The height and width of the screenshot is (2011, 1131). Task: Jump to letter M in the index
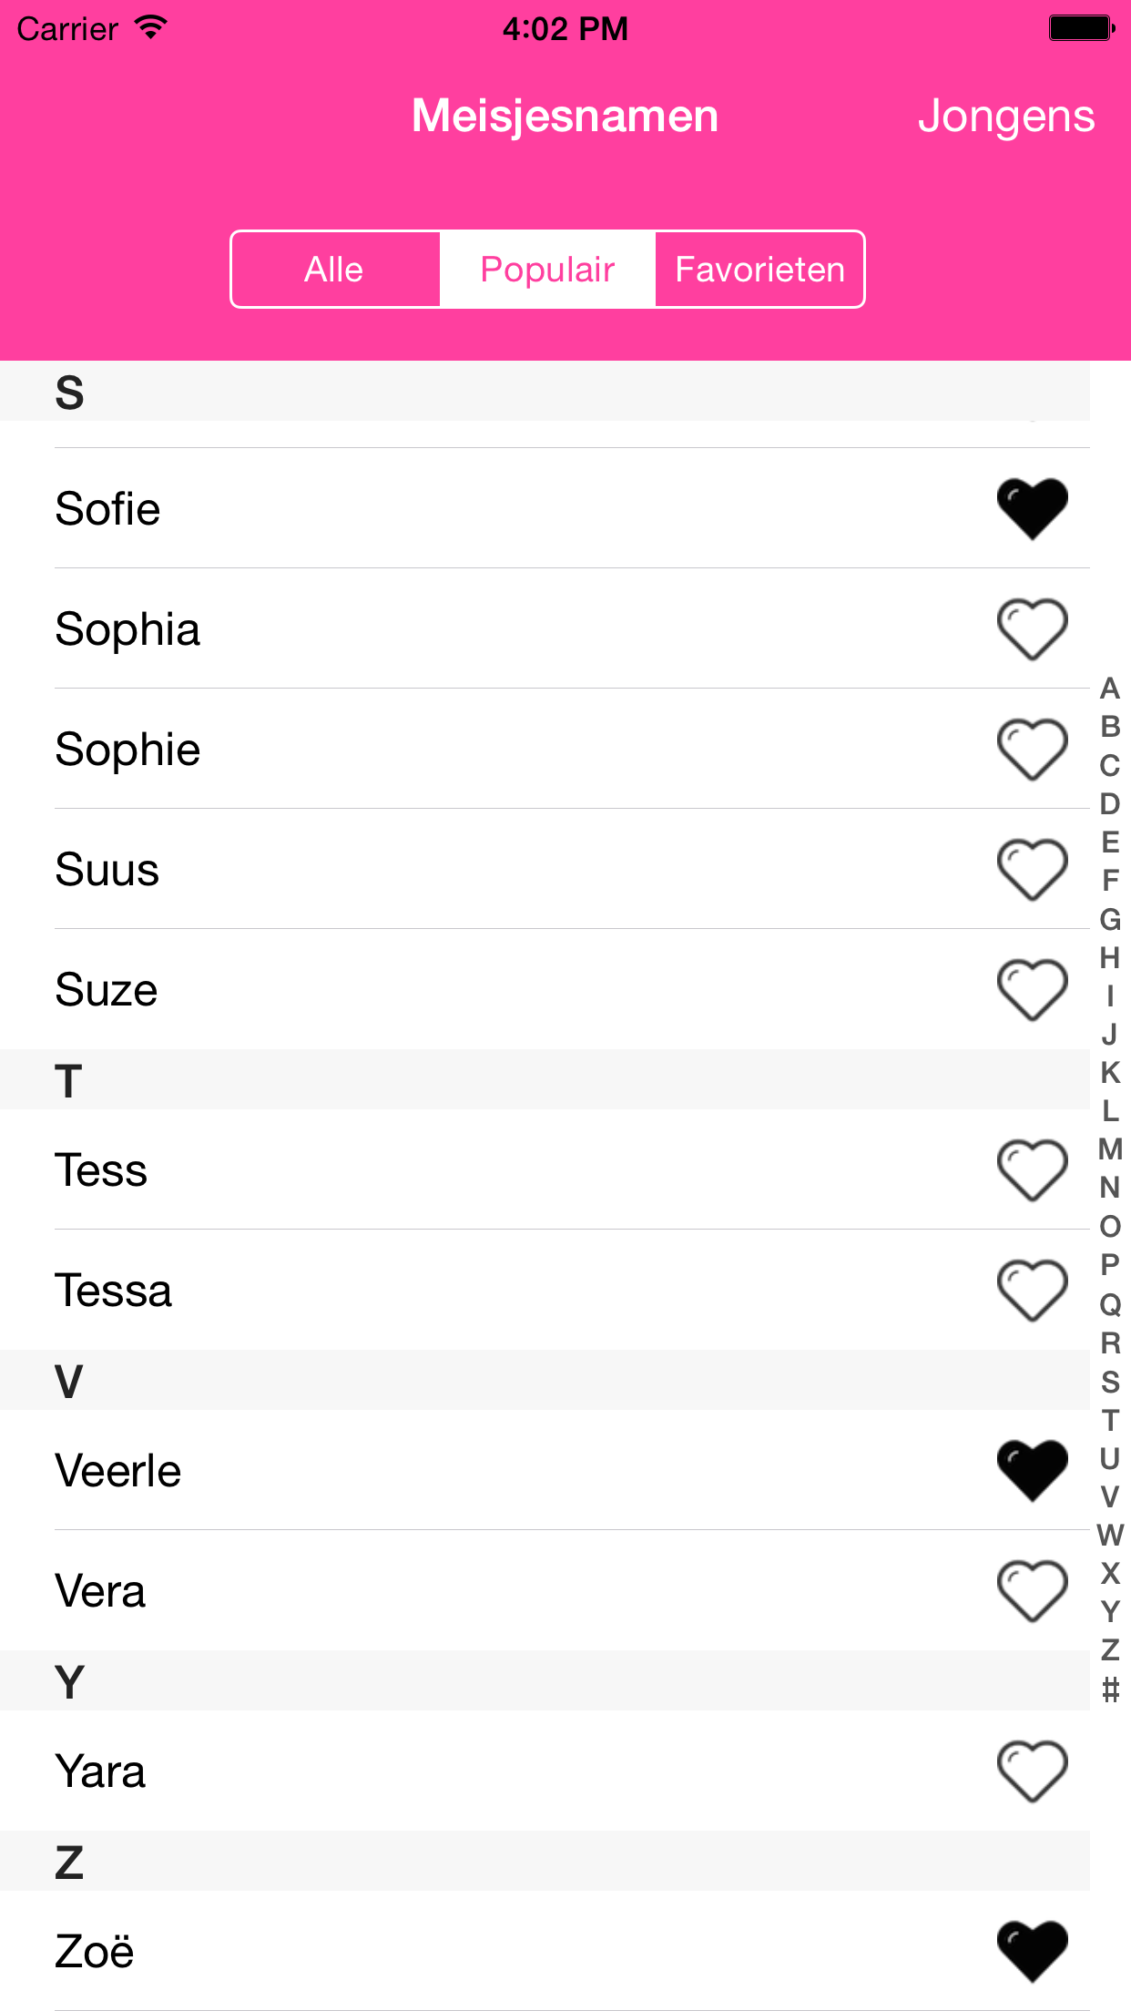tap(1109, 1149)
